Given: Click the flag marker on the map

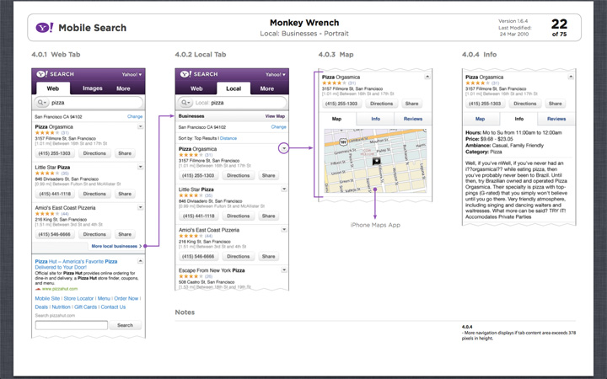Looking at the screenshot, I should [377, 160].
